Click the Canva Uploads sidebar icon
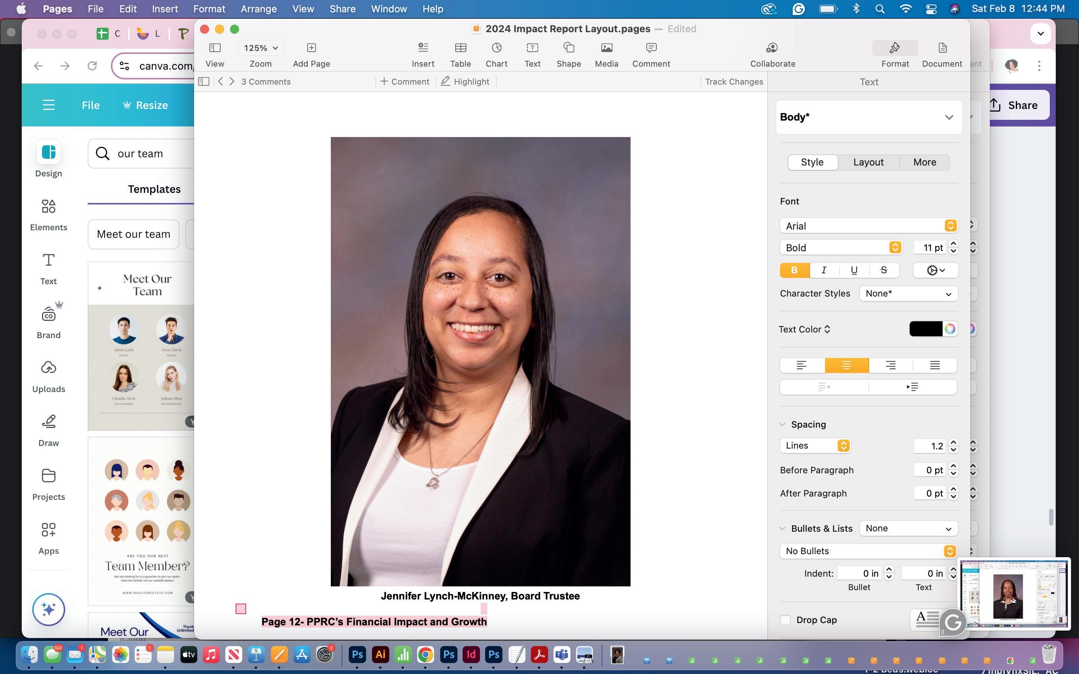The height and width of the screenshot is (674, 1079). [49, 368]
